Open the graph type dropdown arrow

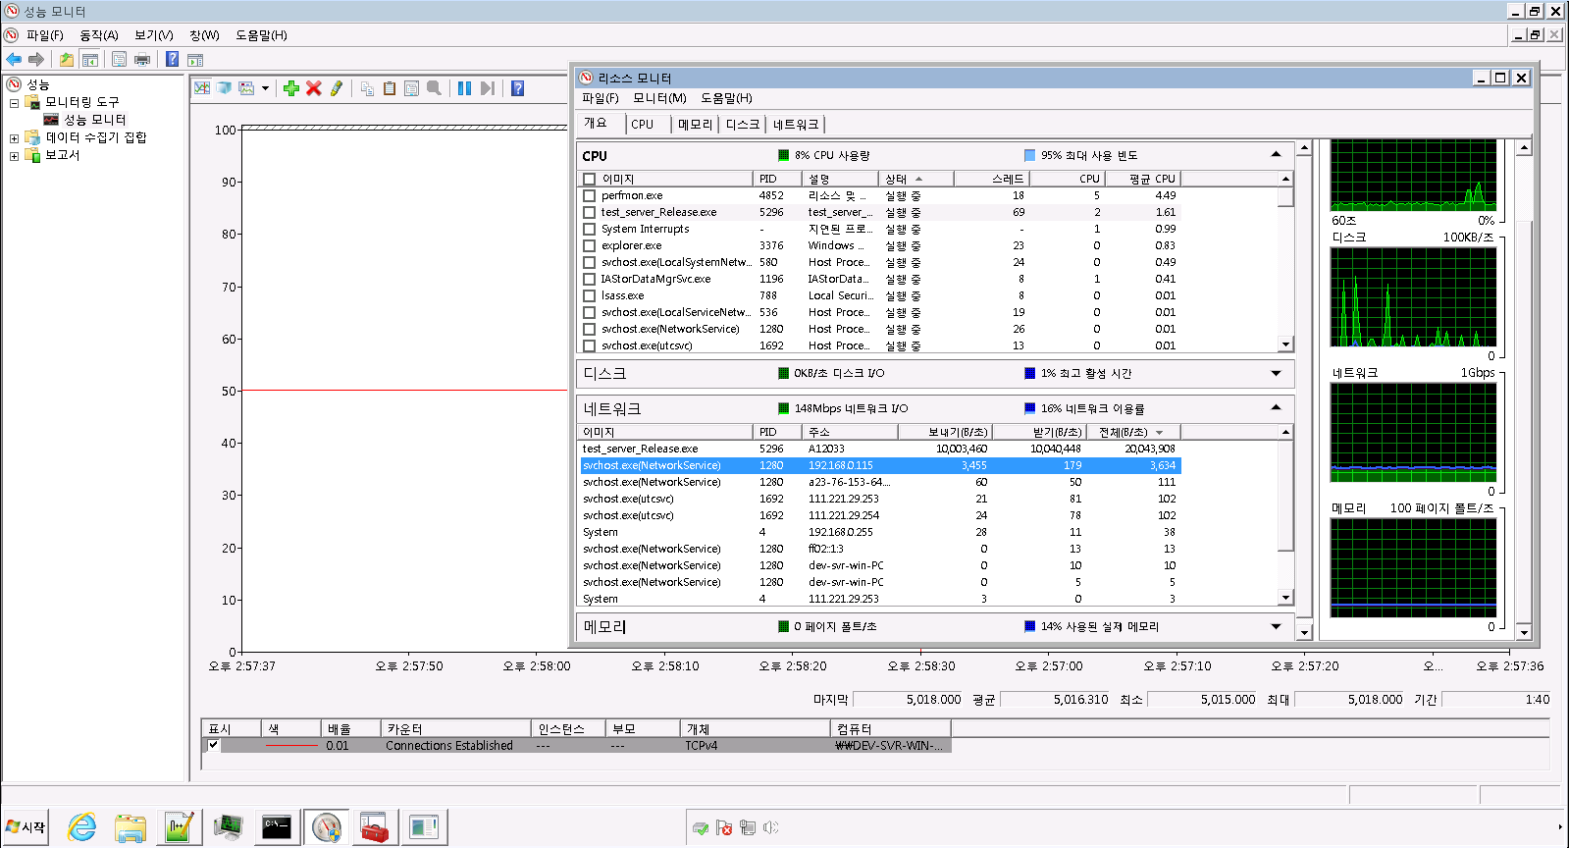point(265,88)
